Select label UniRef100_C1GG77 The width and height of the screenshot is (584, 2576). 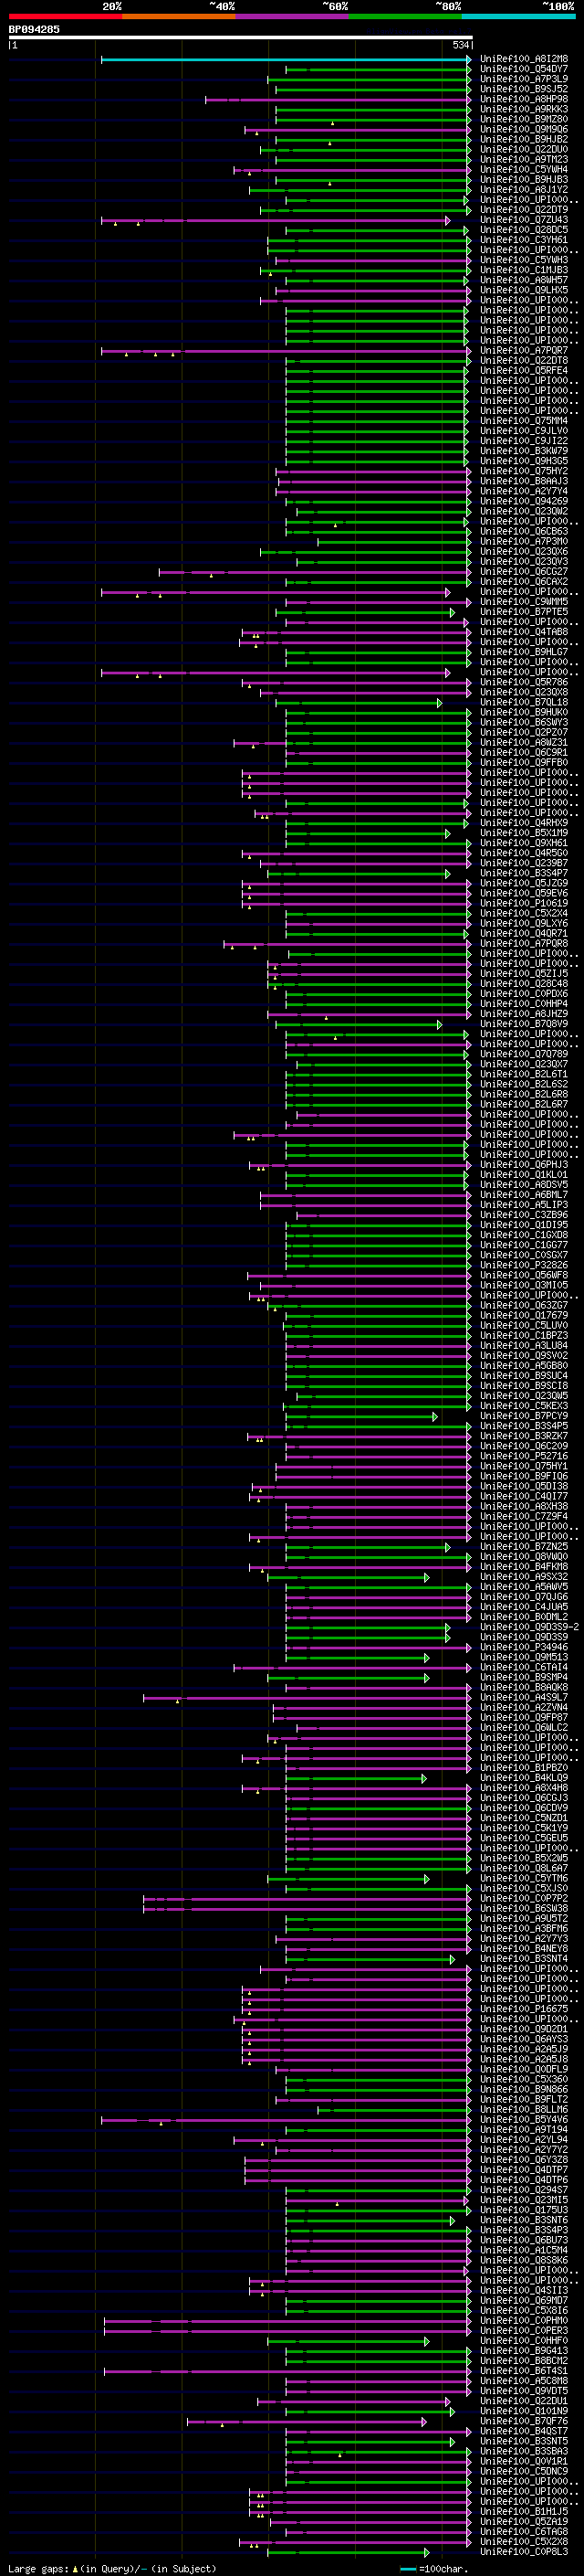click(x=524, y=1245)
